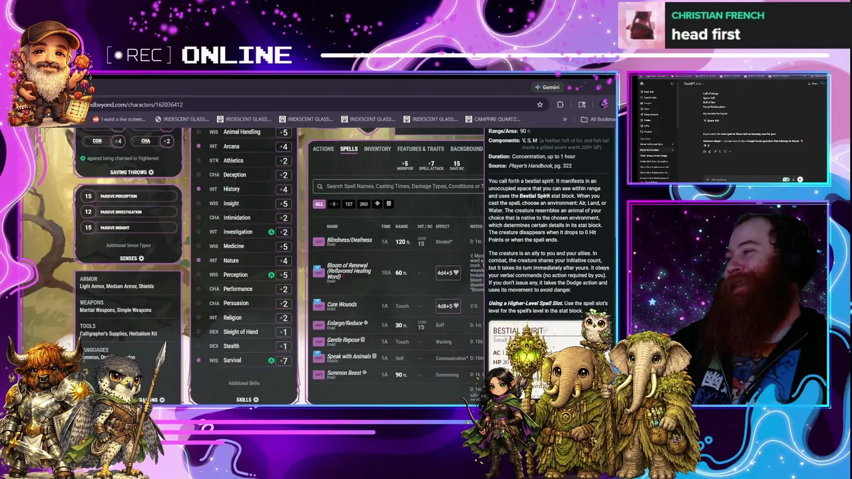The image size is (852, 479).
Task: Click Investigation advantage A icon
Action: coord(271,232)
